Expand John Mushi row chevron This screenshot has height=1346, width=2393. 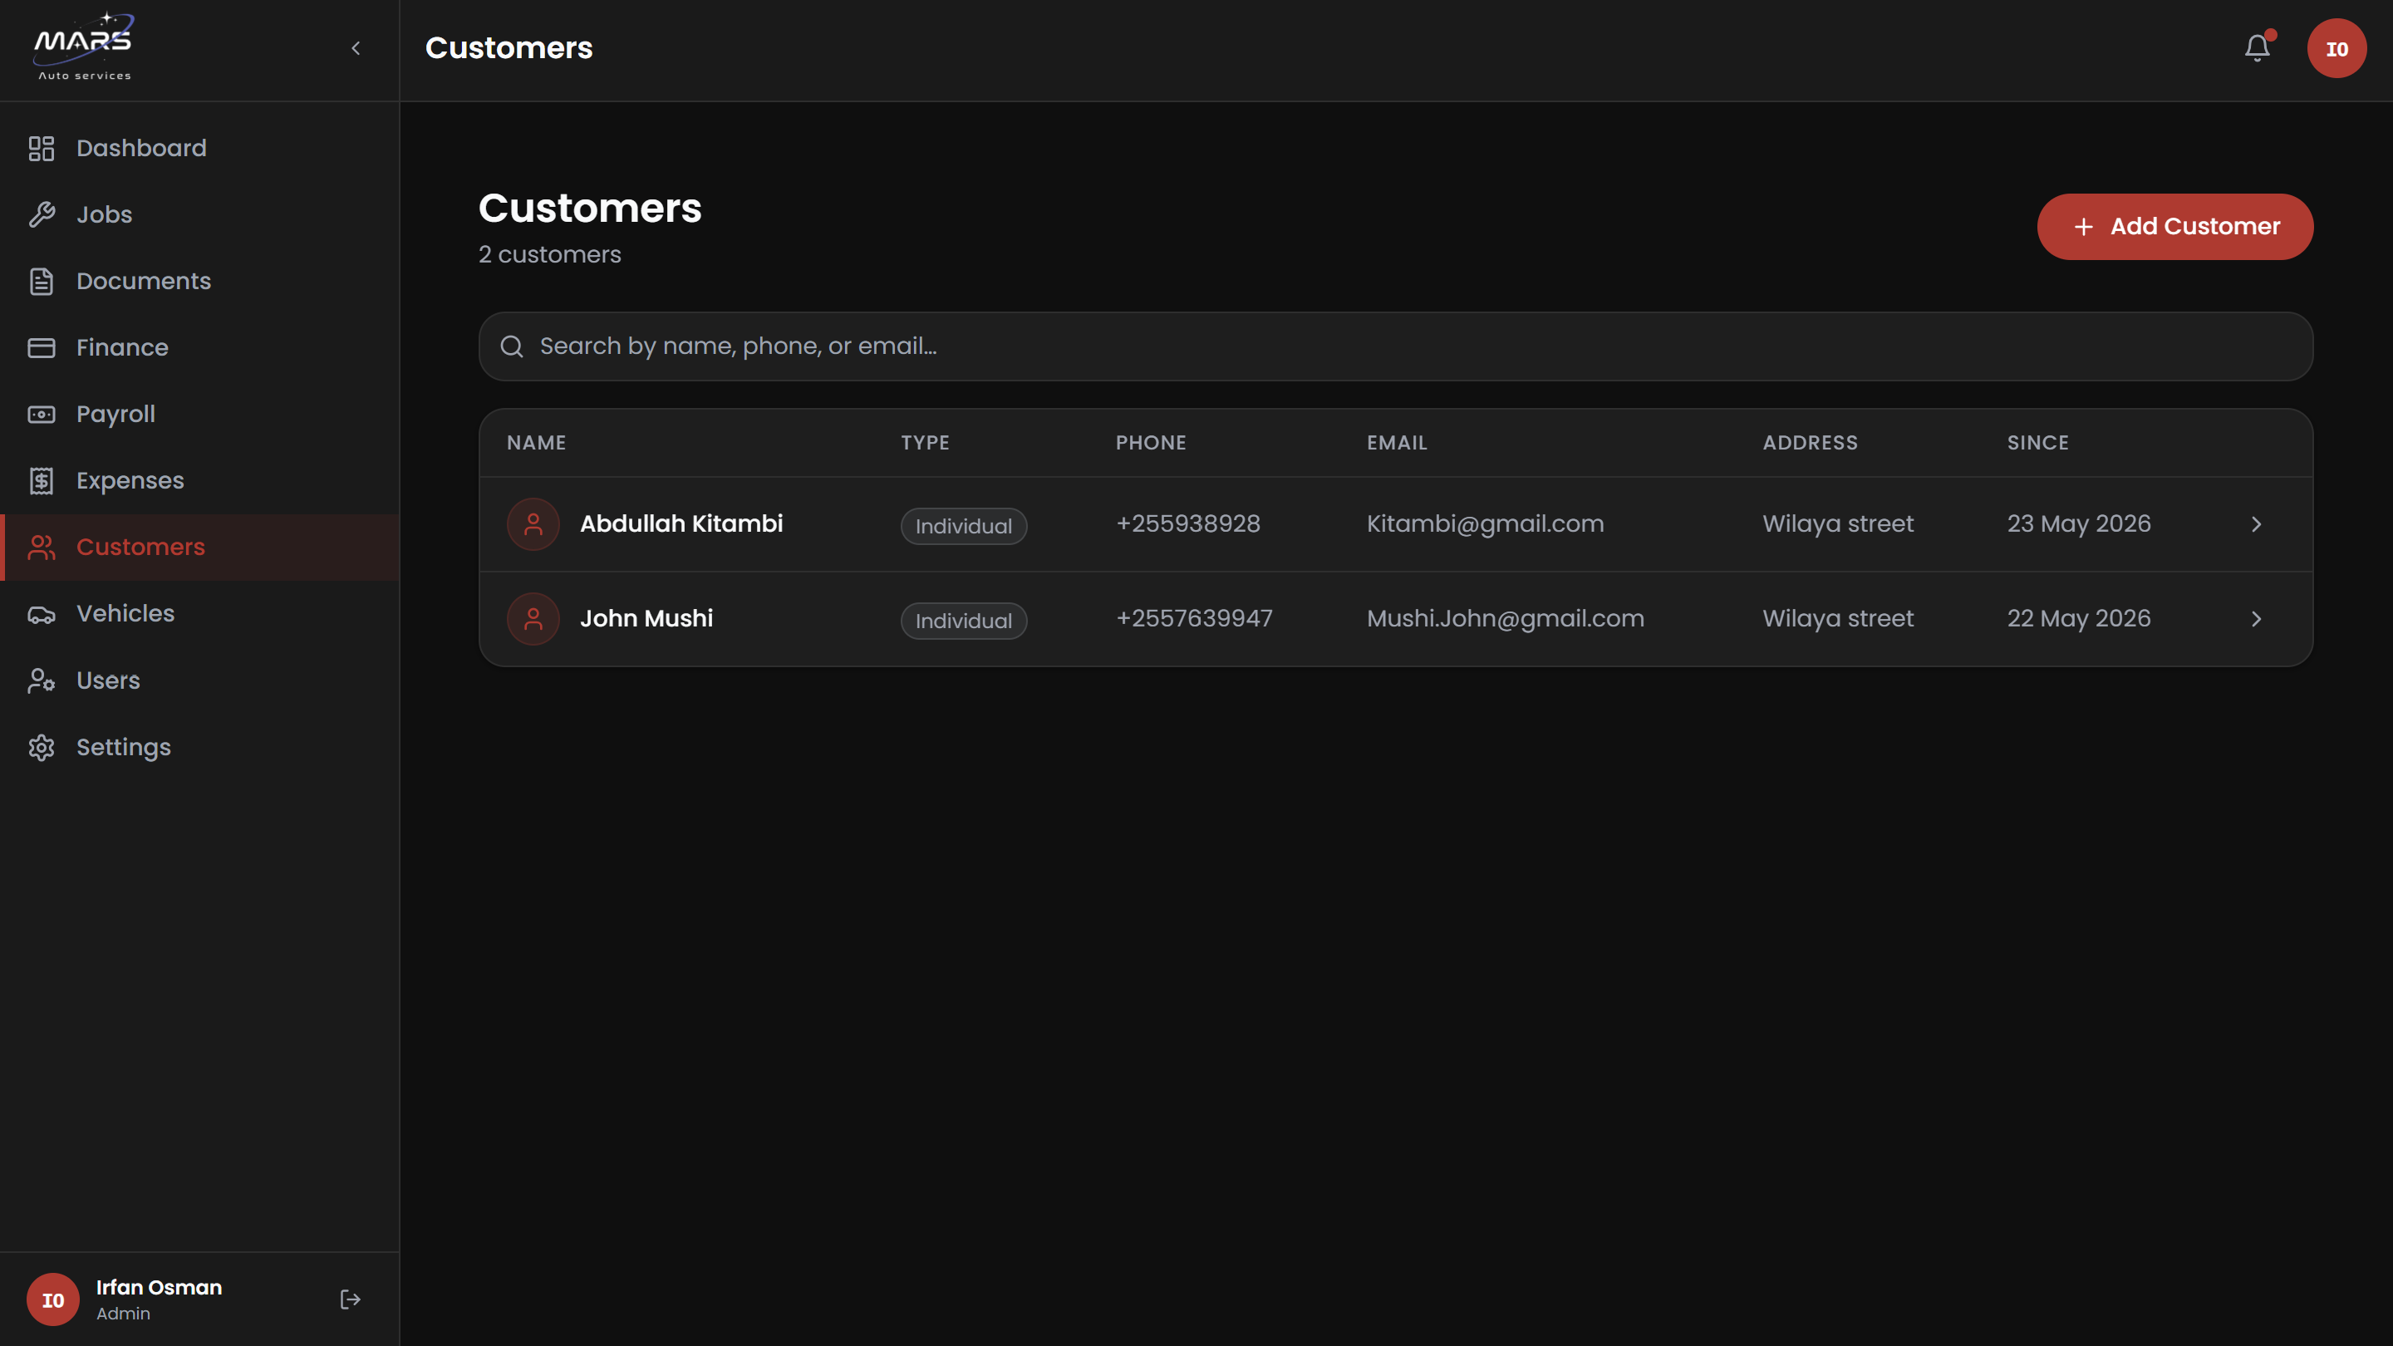click(2257, 620)
